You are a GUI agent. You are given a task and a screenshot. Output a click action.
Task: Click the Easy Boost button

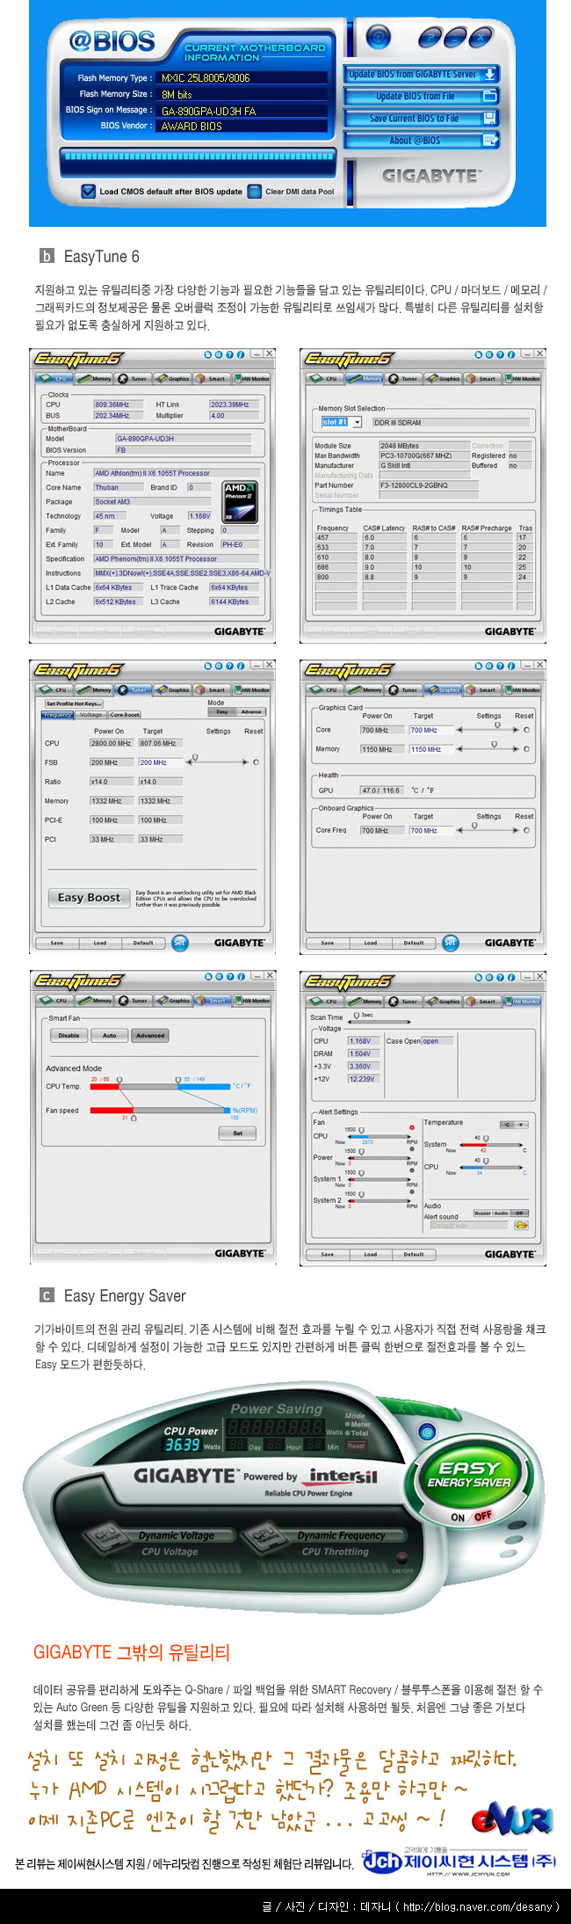[x=89, y=898]
